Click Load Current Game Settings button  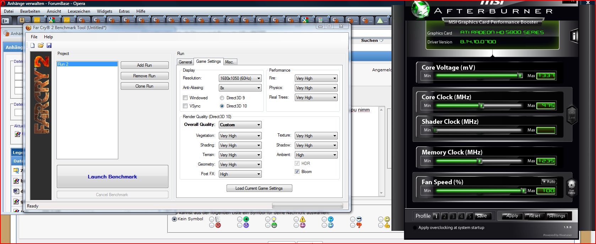coord(259,188)
